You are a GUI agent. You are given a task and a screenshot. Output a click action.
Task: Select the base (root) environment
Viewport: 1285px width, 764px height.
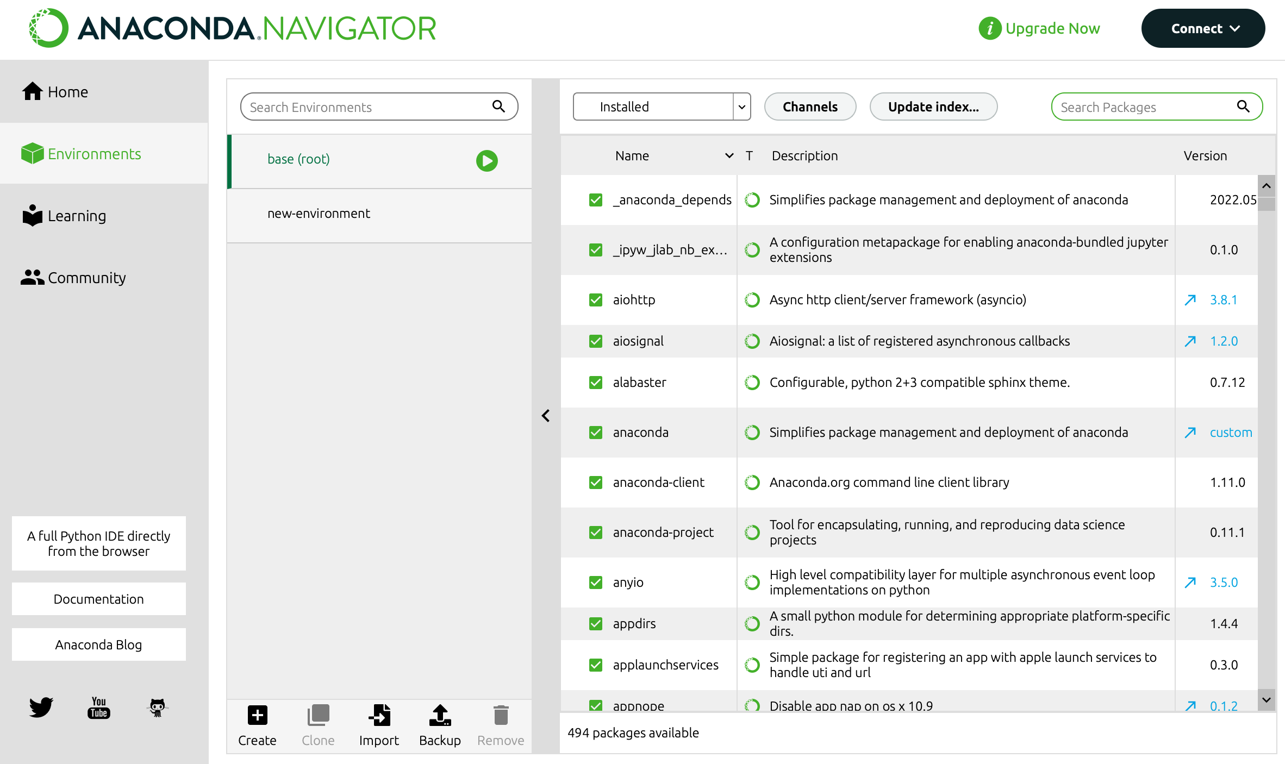379,161
